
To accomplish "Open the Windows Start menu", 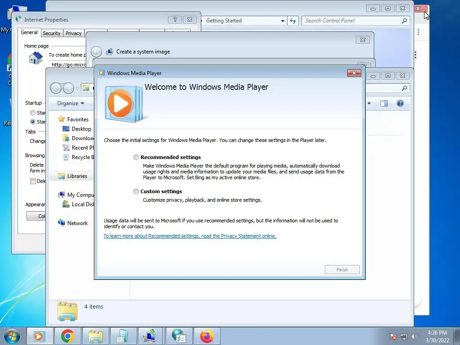I will click(x=12, y=336).
